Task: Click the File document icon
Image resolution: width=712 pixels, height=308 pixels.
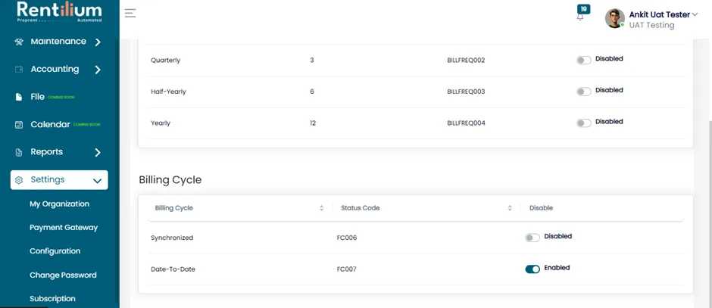Action: [19, 97]
